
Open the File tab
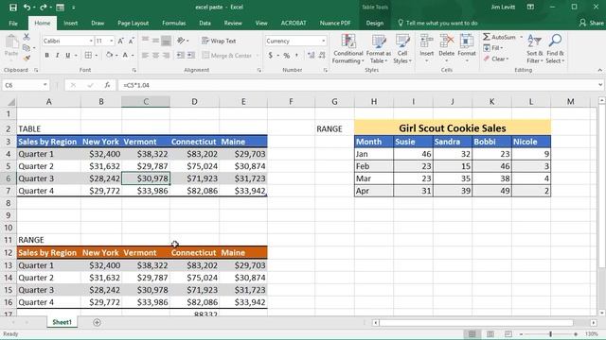point(13,23)
